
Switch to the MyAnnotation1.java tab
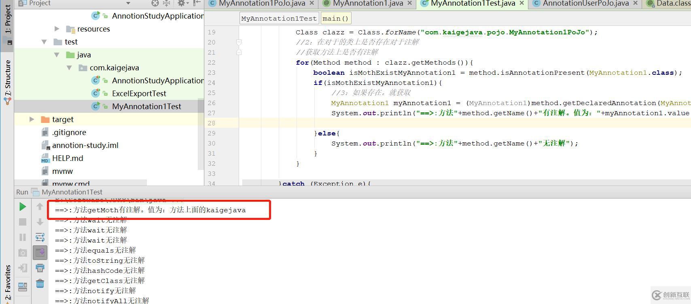[x=368, y=3]
